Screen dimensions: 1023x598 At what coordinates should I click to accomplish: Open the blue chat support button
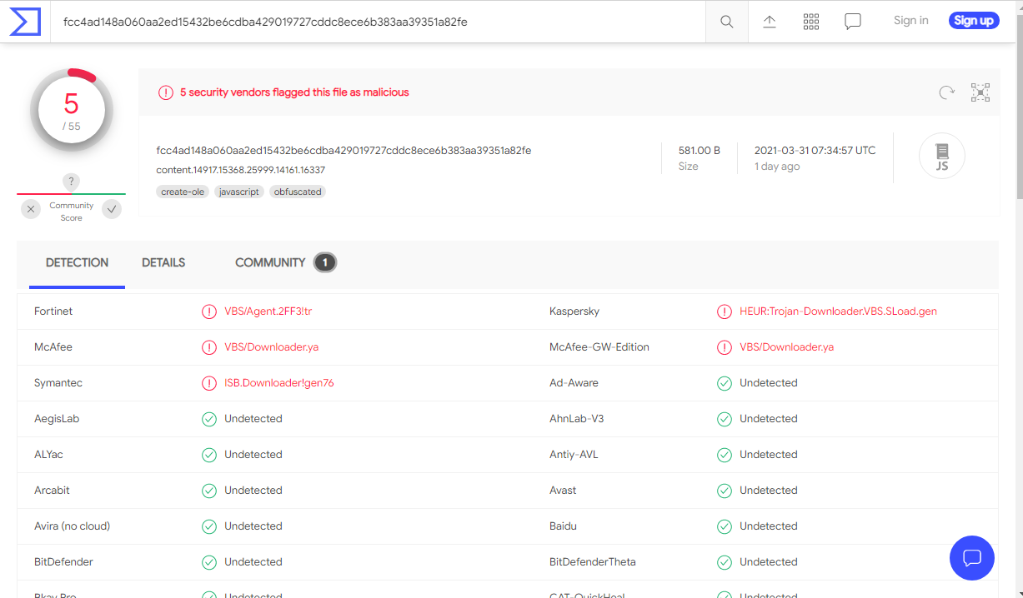point(972,558)
